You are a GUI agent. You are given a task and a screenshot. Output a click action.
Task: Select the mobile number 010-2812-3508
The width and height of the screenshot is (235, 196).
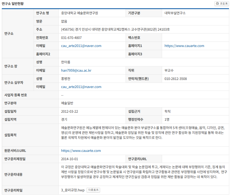pos(176,79)
